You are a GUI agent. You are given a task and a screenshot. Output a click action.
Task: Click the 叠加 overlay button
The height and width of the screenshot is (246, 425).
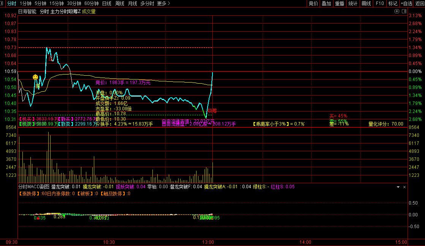[326, 3]
